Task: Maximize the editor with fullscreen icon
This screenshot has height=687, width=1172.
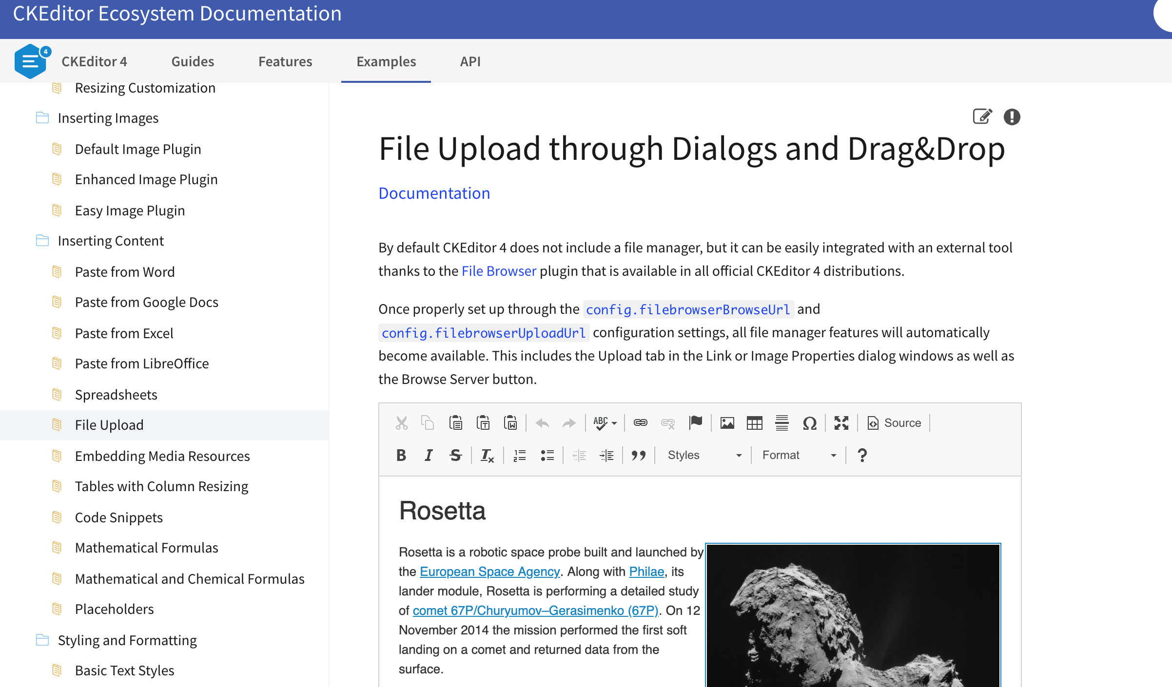Action: tap(841, 423)
